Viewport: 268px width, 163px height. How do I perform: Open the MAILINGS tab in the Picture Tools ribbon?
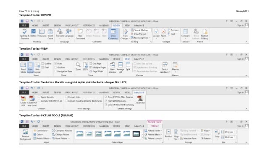[104, 126]
